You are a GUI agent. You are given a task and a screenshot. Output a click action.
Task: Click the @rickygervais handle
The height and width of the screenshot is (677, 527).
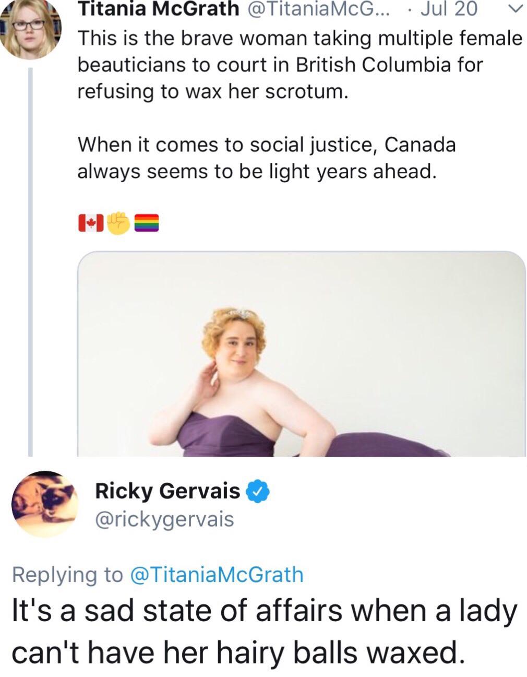pos(164,519)
